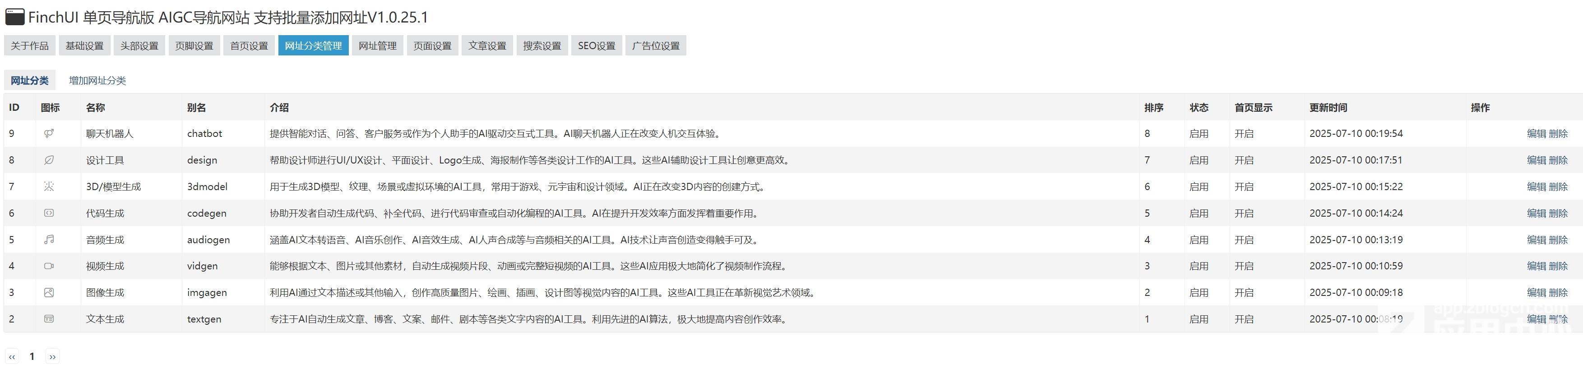
Task: Click the imagen row picture icon
Action: click(49, 293)
